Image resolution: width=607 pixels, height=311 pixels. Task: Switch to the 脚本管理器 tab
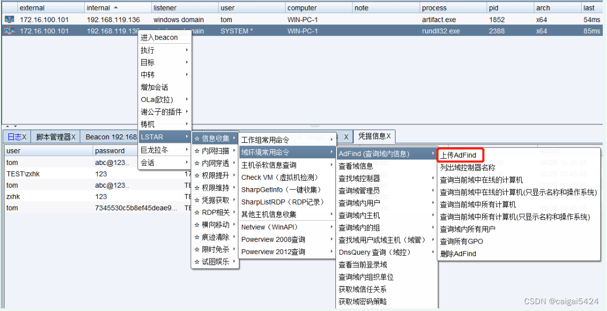click(x=55, y=137)
